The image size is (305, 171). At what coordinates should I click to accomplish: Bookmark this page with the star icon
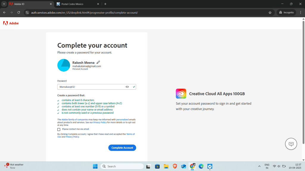[270, 12]
